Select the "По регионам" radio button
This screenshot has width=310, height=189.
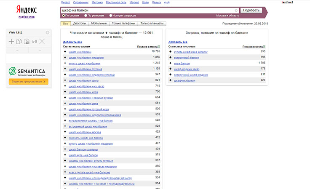(x=86, y=16)
